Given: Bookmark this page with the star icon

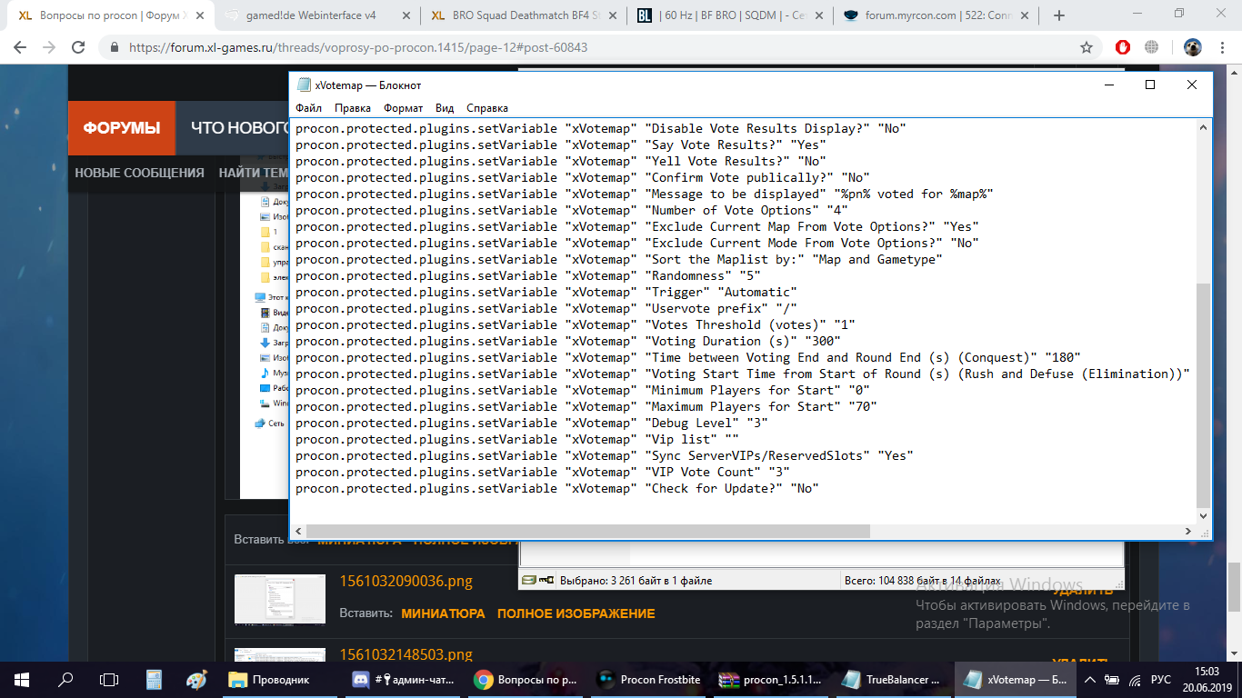Looking at the screenshot, I should (x=1087, y=47).
